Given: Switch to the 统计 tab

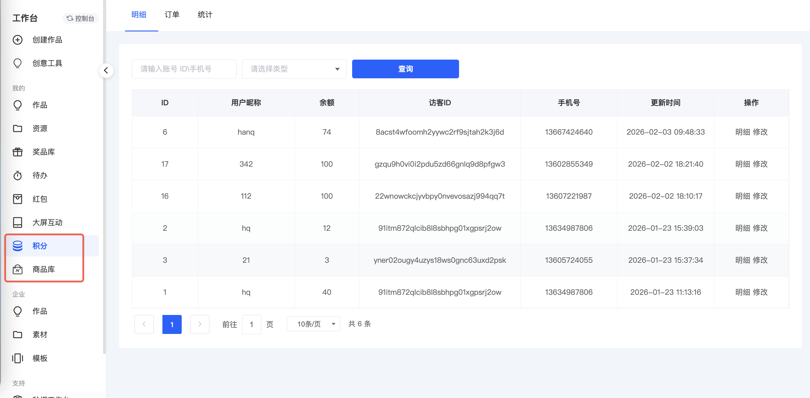Looking at the screenshot, I should click(x=205, y=15).
